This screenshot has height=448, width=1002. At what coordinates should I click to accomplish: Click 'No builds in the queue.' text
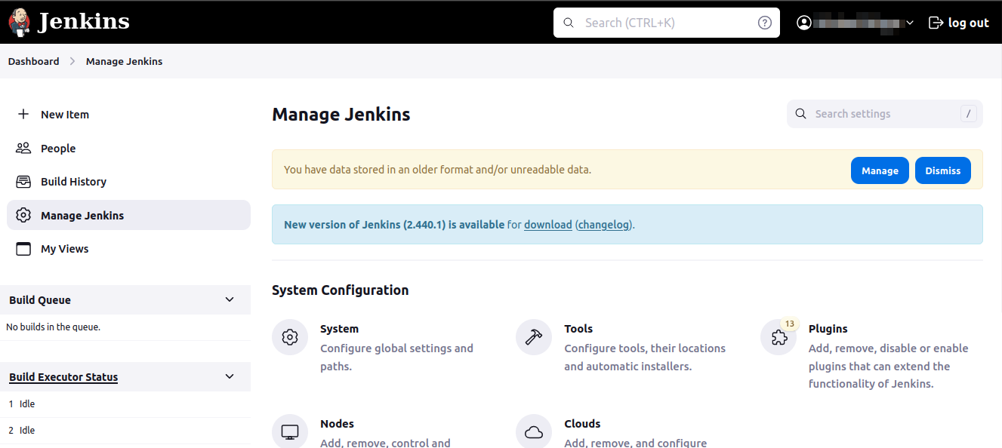[53, 327]
